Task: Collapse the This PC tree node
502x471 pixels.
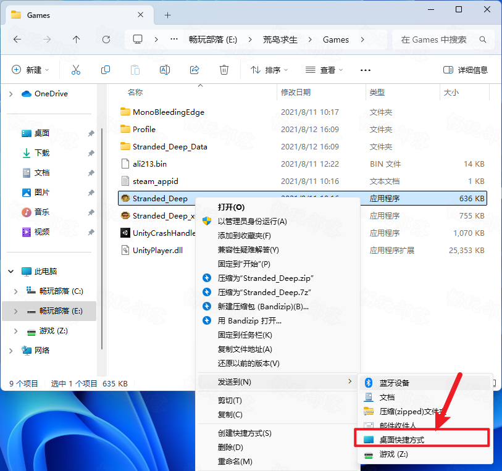Action: coord(11,272)
